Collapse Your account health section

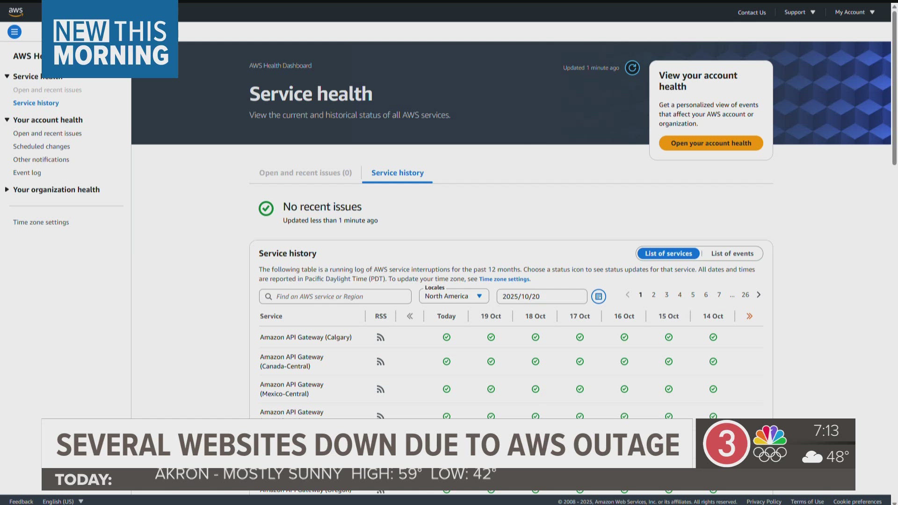pos(48,120)
